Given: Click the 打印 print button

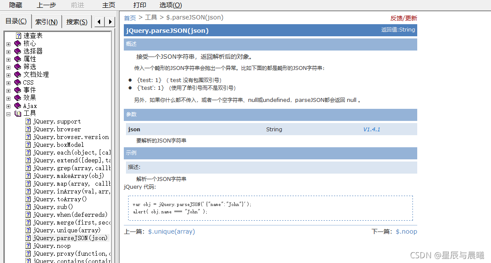Looking at the screenshot, I should click(x=140, y=5).
